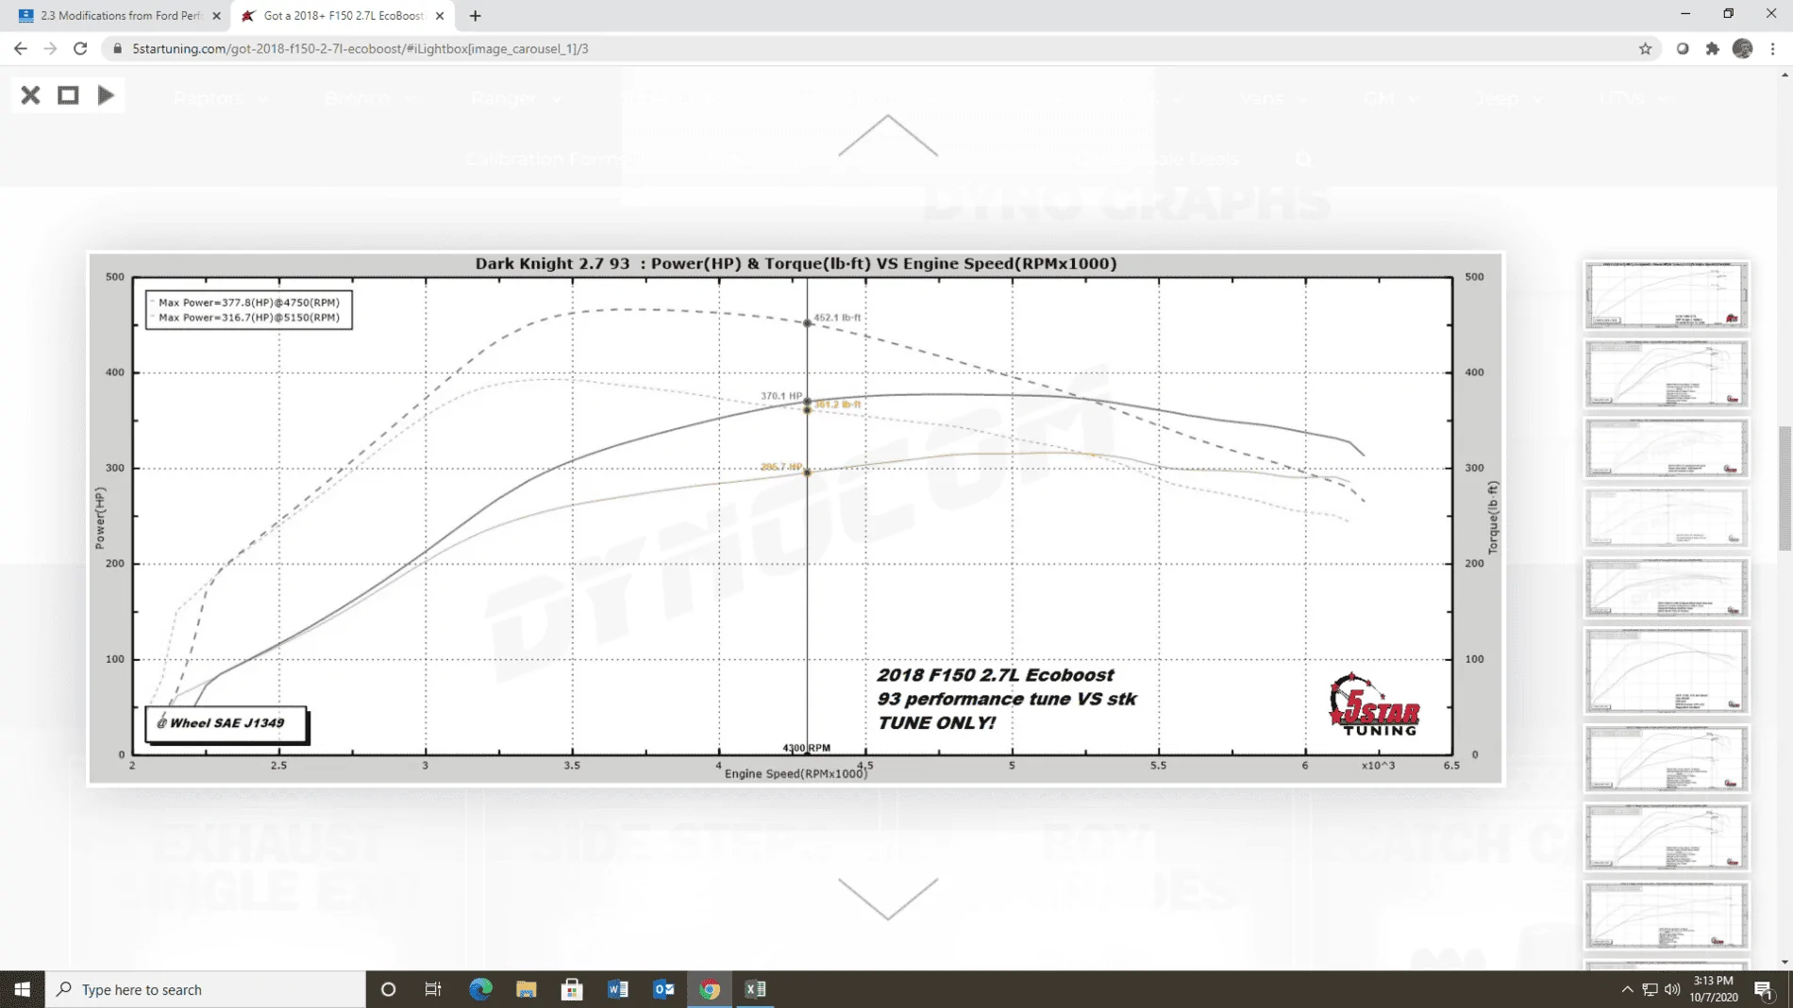Image resolution: width=1793 pixels, height=1008 pixels.
Task: Switch to the 2.3 Modifications from Ford tab
Action: pos(120,16)
